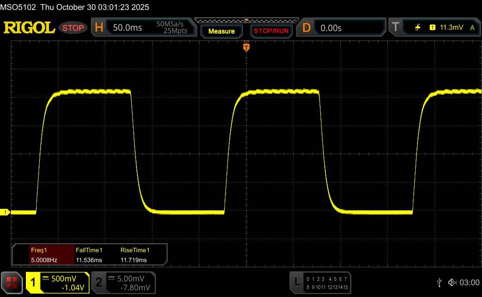This screenshot has width=482, height=297.
Task: Open the logic analyzer L icon
Action: click(297, 282)
